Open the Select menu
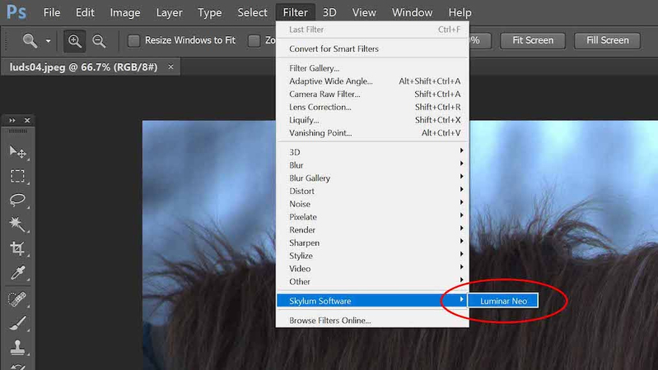The width and height of the screenshot is (658, 370). (x=252, y=12)
